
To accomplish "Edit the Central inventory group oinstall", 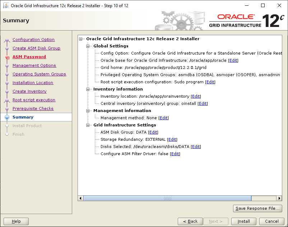I will (x=203, y=103).
